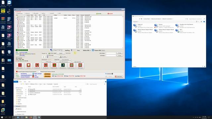Open the Share ribbon tab in File Explorer
212x119 pixels.
click(25, 82)
